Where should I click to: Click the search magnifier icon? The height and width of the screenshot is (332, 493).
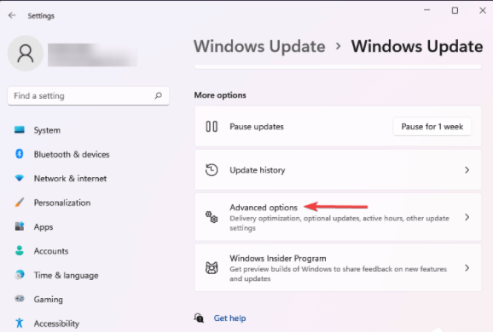(x=158, y=95)
